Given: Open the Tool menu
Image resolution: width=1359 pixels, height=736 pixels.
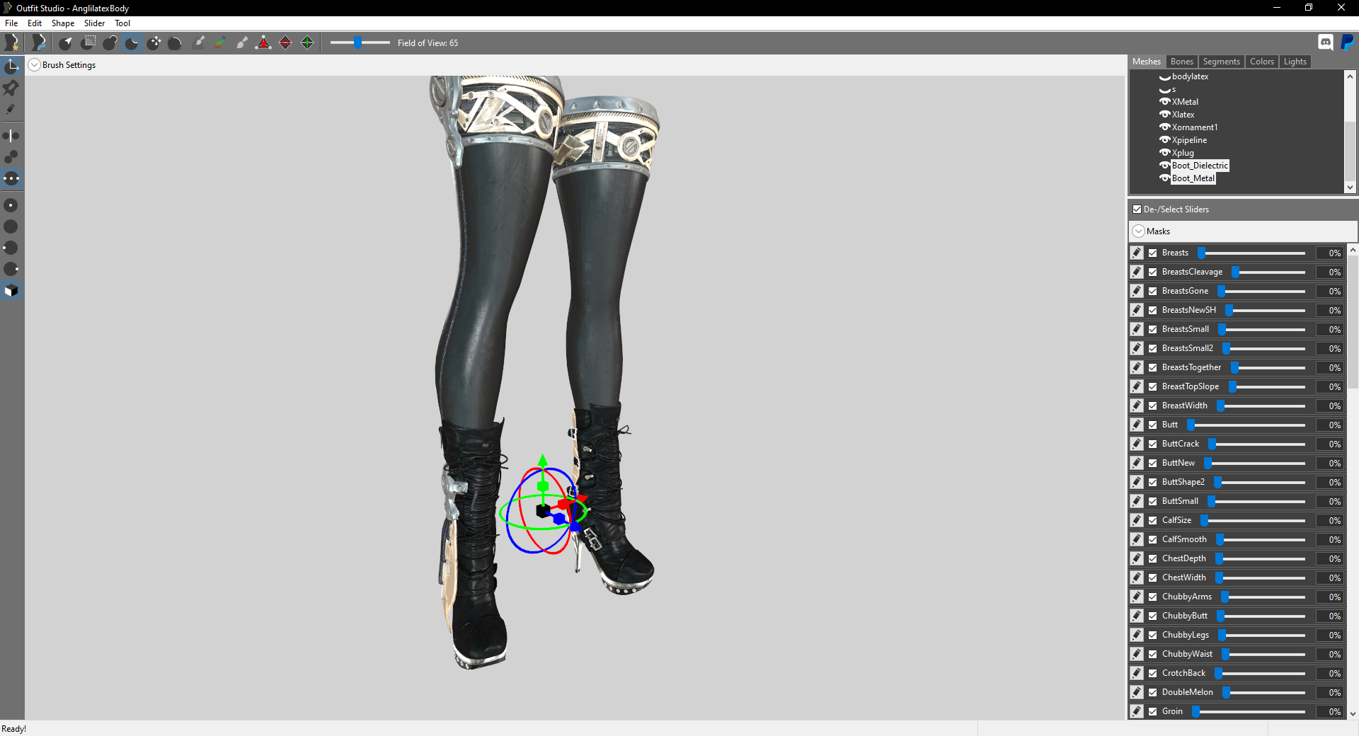Looking at the screenshot, I should [x=122, y=23].
